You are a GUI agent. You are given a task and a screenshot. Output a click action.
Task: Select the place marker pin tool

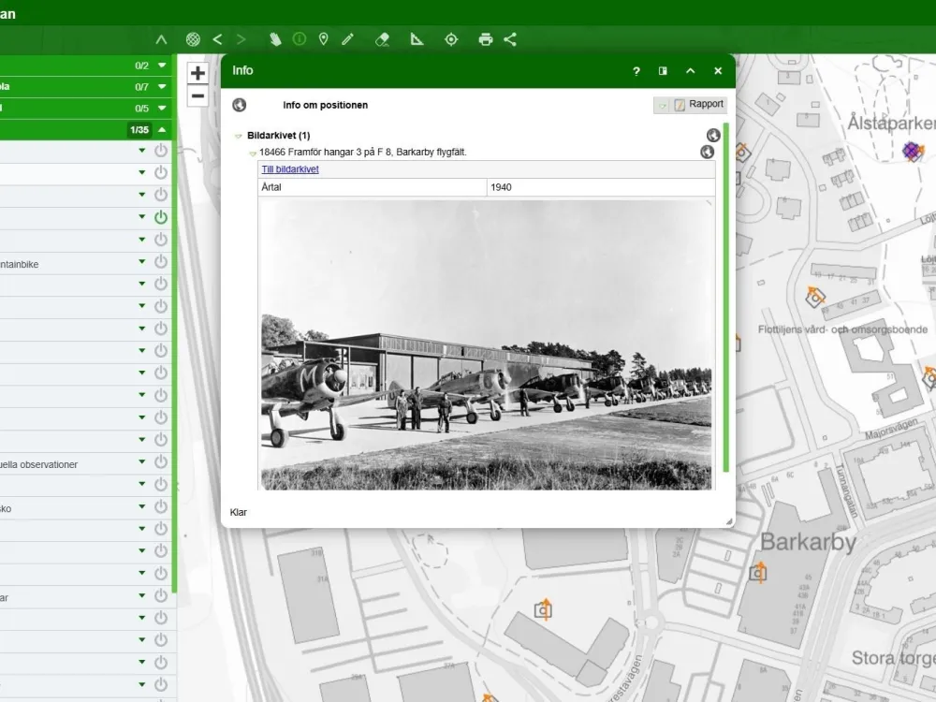tap(324, 39)
